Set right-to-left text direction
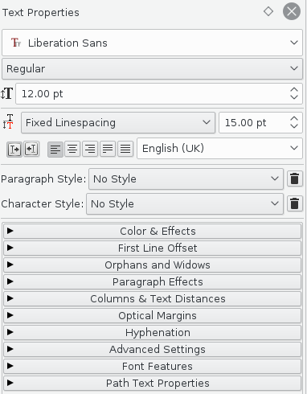 point(31,149)
